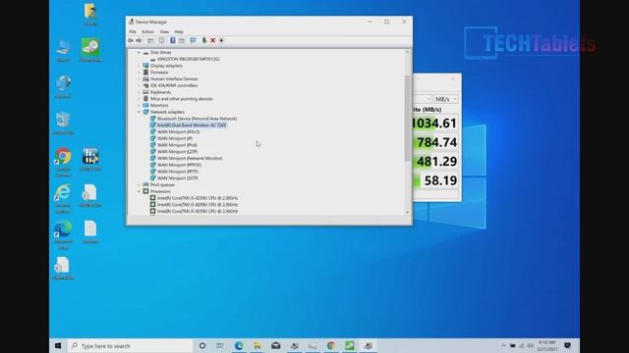Viewport: 629px width, 353px height.
Task: Click the Processors category icon
Action: point(145,191)
